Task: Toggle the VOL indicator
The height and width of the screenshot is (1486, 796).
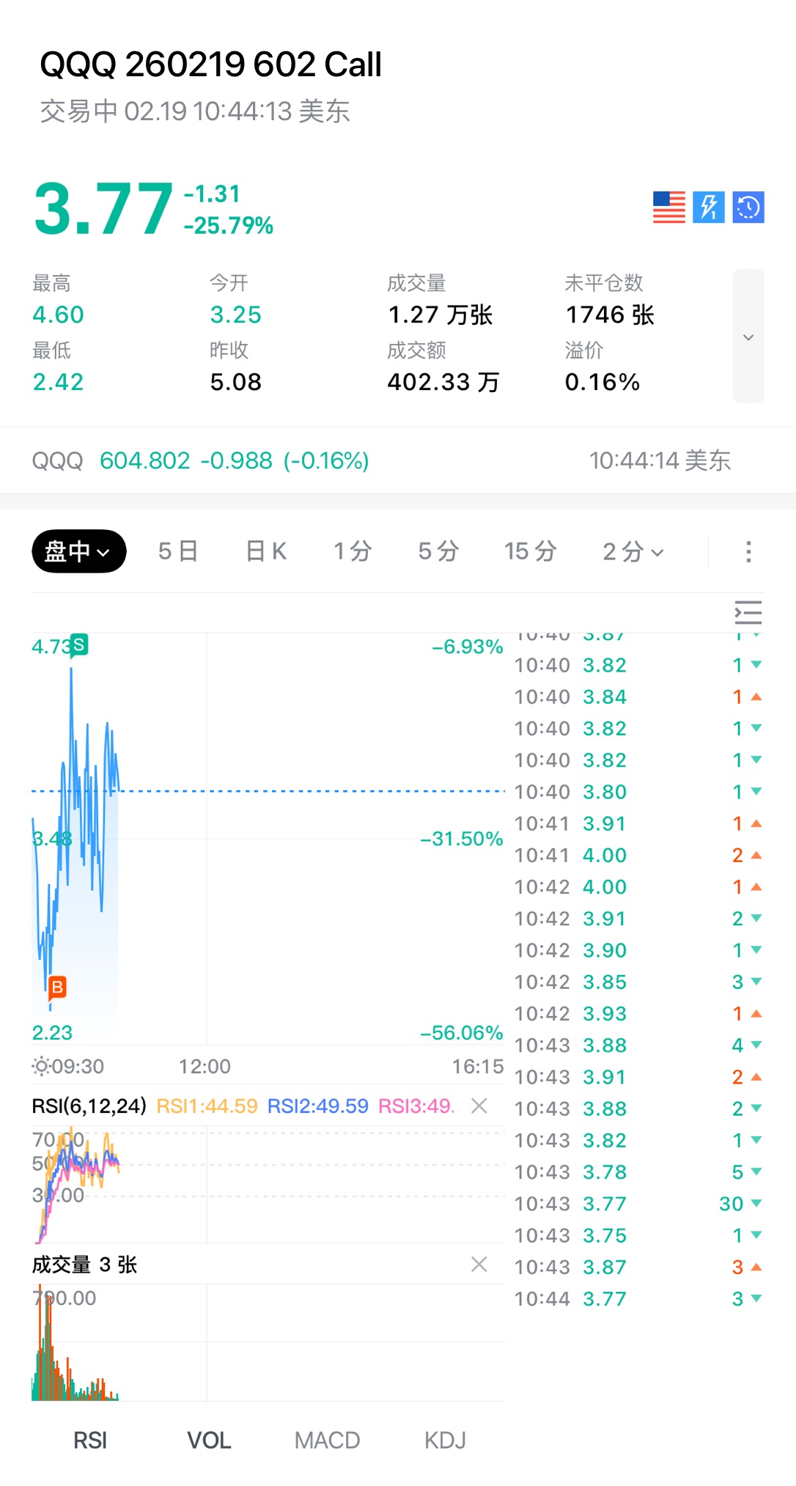Action: click(x=209, y=1441)
